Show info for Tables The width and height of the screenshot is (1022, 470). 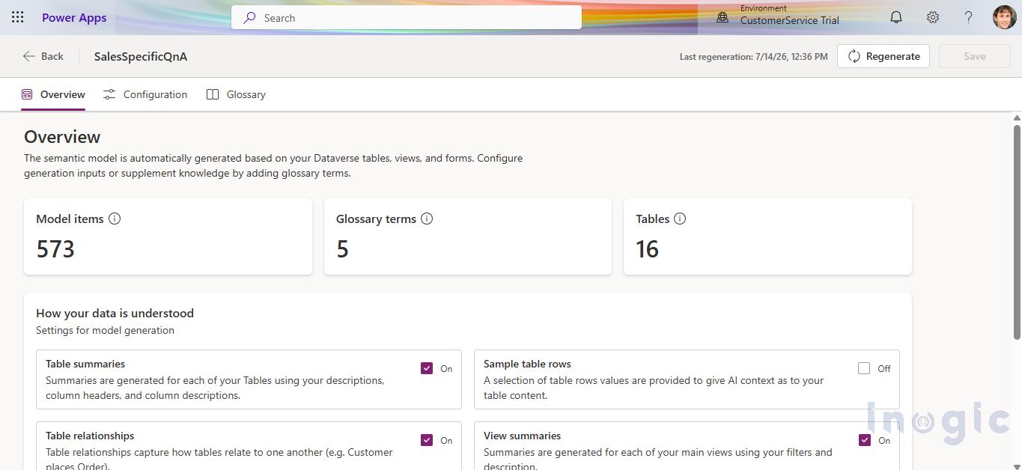point(680,219)
